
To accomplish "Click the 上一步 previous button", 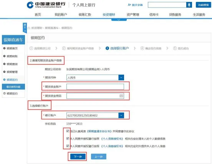I will pos(99,157).
